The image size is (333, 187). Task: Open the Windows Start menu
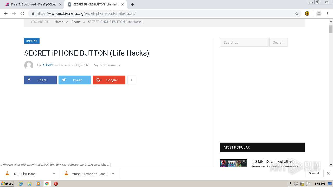7,184
